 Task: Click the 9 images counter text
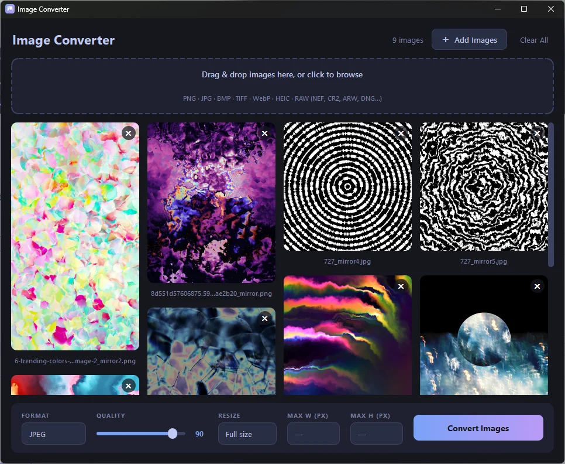pos(408,40)
